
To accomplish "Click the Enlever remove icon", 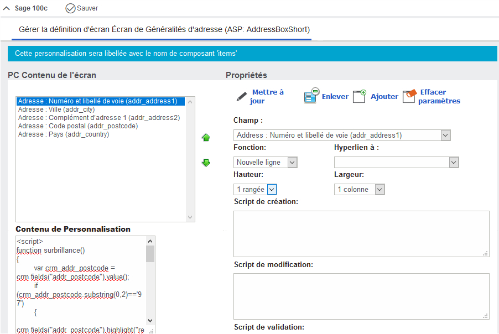I will 310,96.
